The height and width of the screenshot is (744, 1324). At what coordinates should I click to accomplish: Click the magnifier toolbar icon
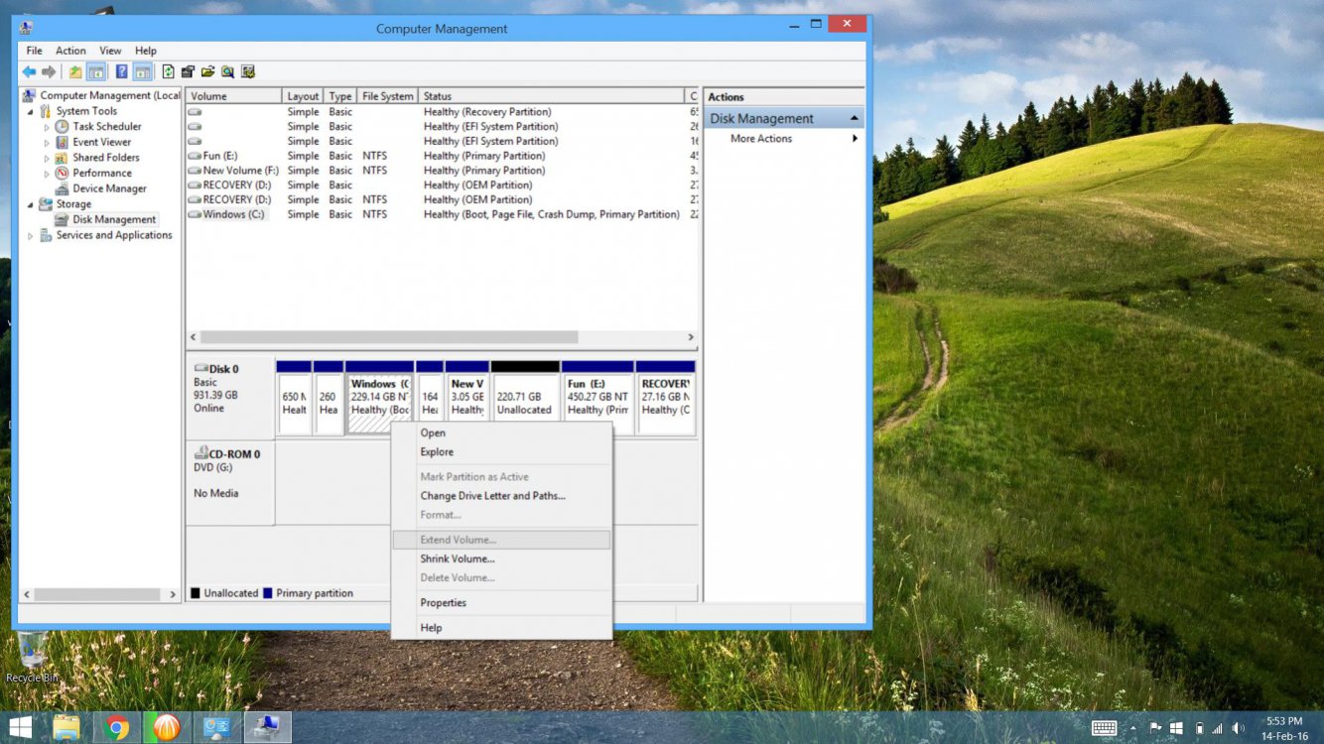pos(228,71)
